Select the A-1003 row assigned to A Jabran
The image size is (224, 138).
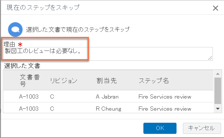[108, 97]
